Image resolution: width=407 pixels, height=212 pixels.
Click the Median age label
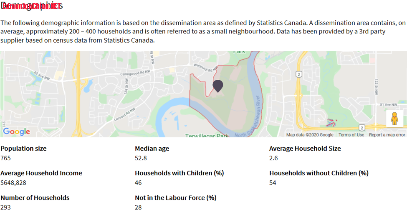coord(152,149)
